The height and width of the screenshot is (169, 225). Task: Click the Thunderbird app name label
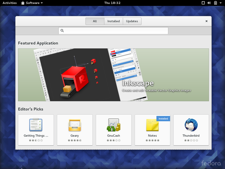(191, 136)
